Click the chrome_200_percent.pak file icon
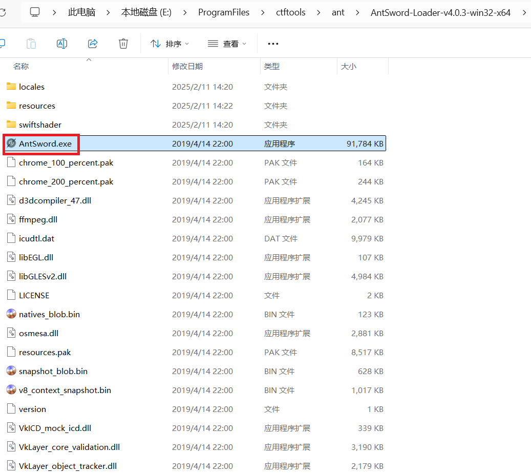531x473 pixels. tap(11, 181)
